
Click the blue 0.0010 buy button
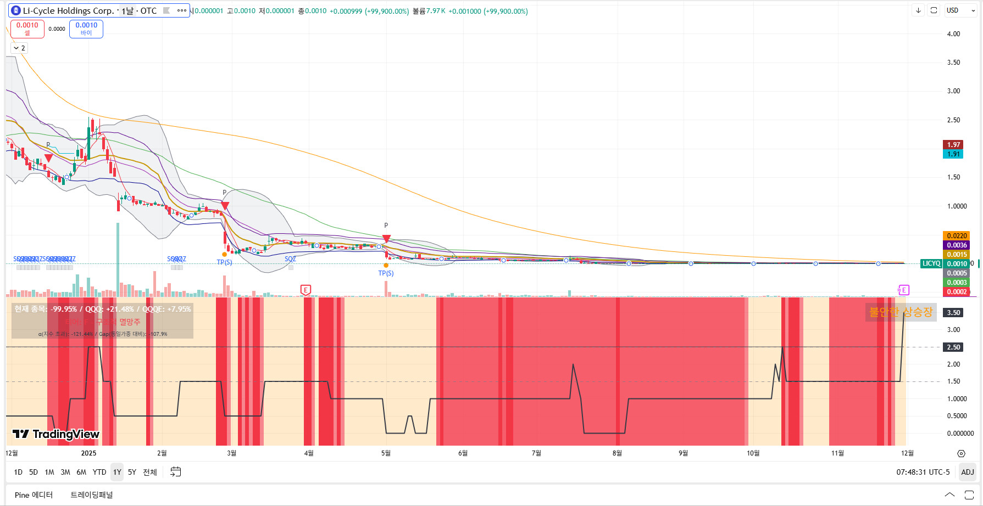click(86, 29)
